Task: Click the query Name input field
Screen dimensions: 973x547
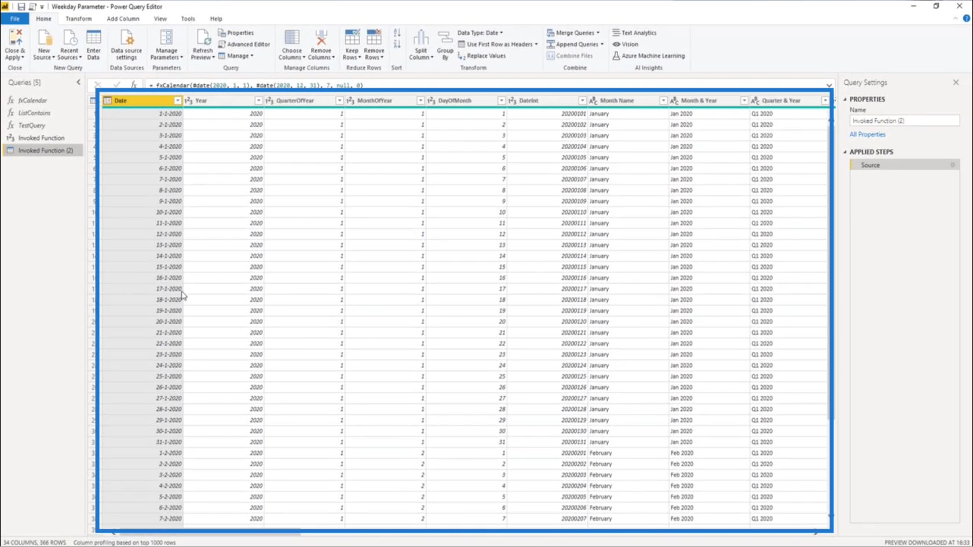Action: (x=904, y=121)
